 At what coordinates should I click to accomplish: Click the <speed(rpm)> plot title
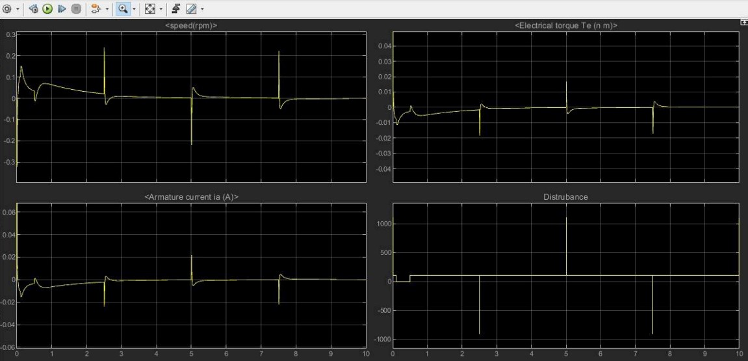191,26
